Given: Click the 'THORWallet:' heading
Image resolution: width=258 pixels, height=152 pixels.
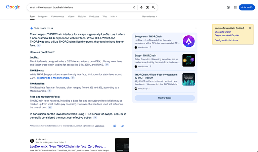Looking at the screenshot, I should [37, 84].
